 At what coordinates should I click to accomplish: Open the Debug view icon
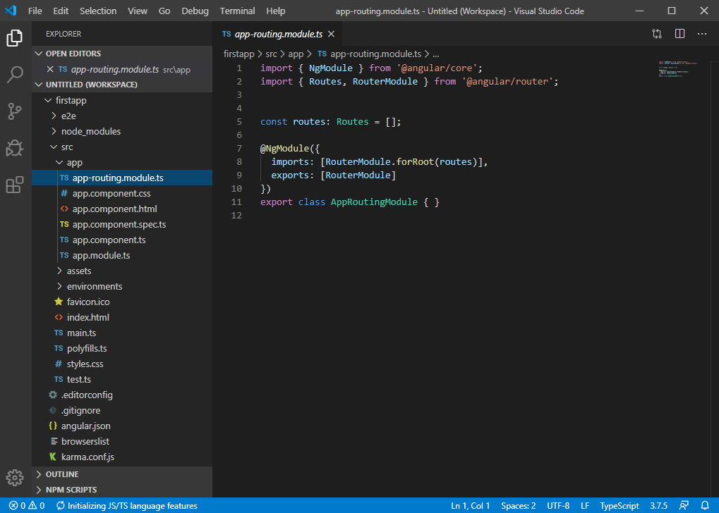pyautogui.click(x=15, y=148)
